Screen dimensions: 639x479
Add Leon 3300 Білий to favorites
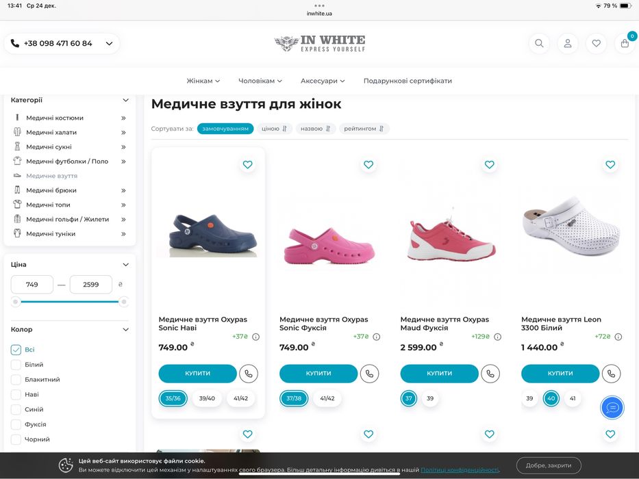click(610, 164)
